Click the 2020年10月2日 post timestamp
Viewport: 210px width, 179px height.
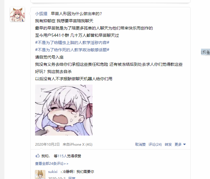(47, 144)
